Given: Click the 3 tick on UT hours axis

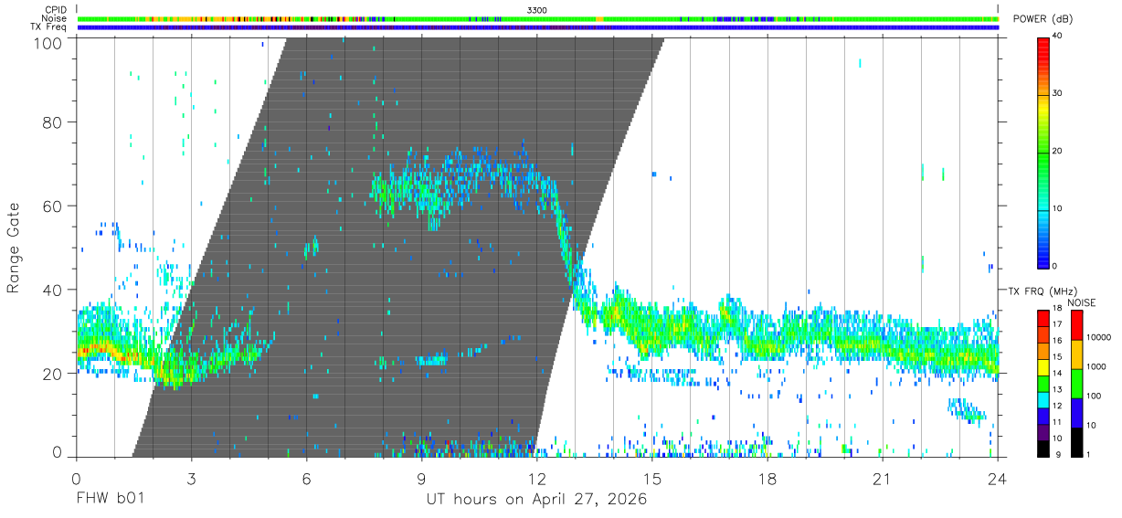Looking at the screenshot, I should [x=191, y=478].
